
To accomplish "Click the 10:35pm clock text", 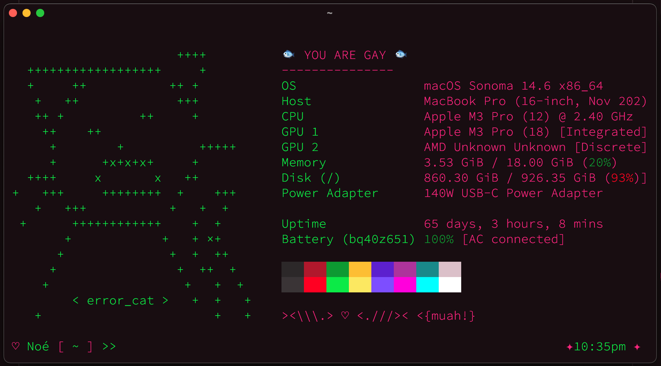I will click(x=600, y=347).
